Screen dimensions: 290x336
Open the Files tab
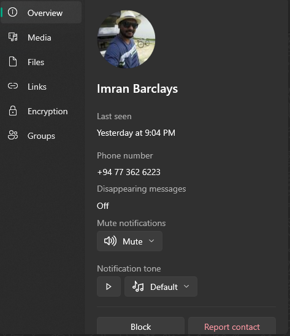41,62
